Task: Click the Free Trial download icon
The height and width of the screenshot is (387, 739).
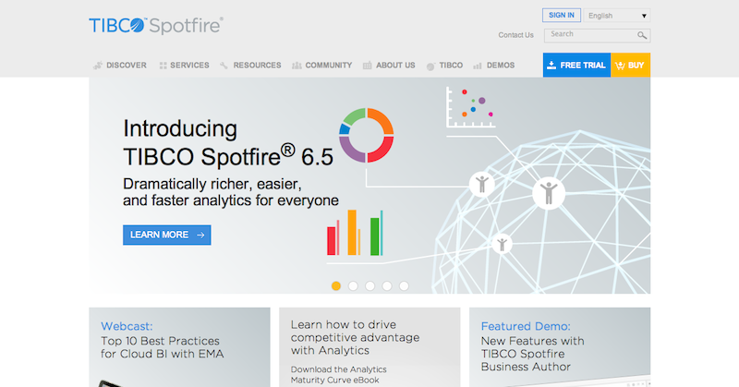Action: pyautogui.click(x=551, y=65)
